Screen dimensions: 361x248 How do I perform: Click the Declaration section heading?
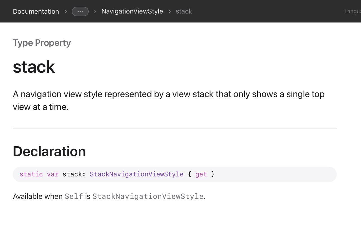click(49, 151)
